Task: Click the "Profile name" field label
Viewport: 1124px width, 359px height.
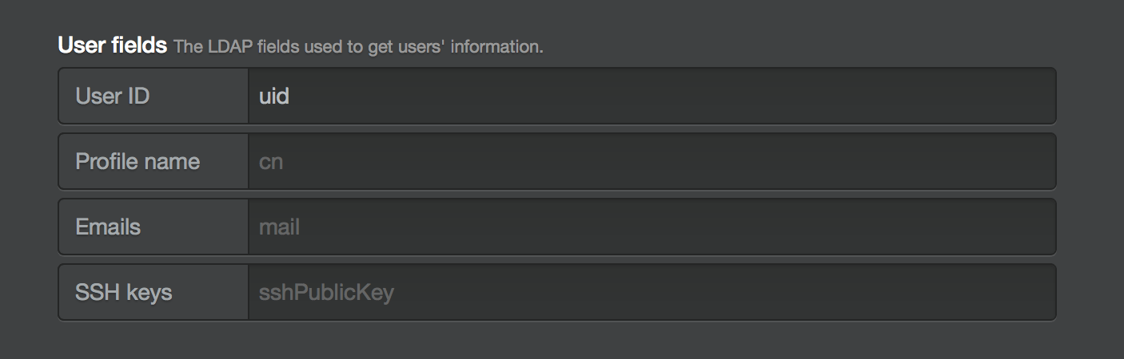Action: pyautogui.click(x=138, y=162)
